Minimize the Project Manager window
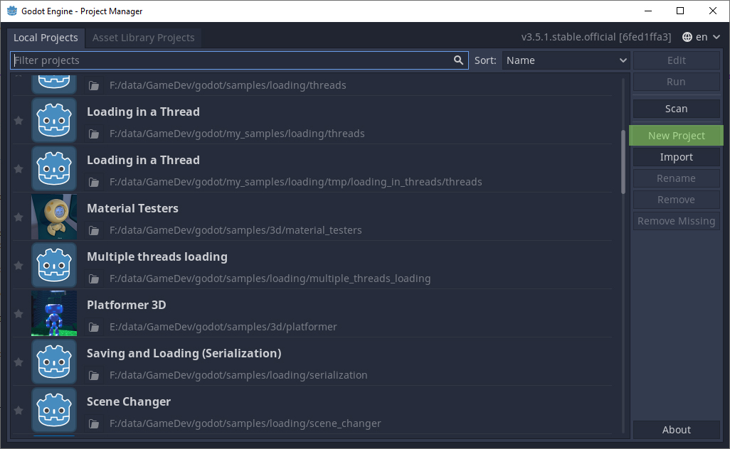Screen dimensions: 730x449 [x=647, y=11]
